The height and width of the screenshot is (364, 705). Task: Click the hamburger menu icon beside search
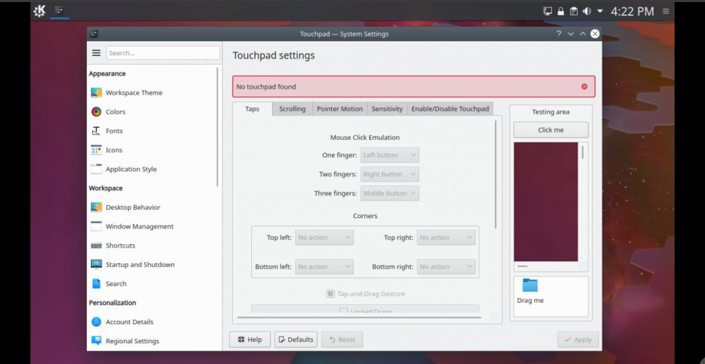click(96, 53)
